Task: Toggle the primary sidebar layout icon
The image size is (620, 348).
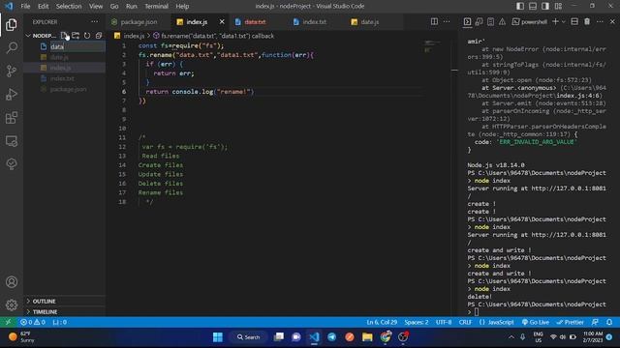Action: [520, 6]
